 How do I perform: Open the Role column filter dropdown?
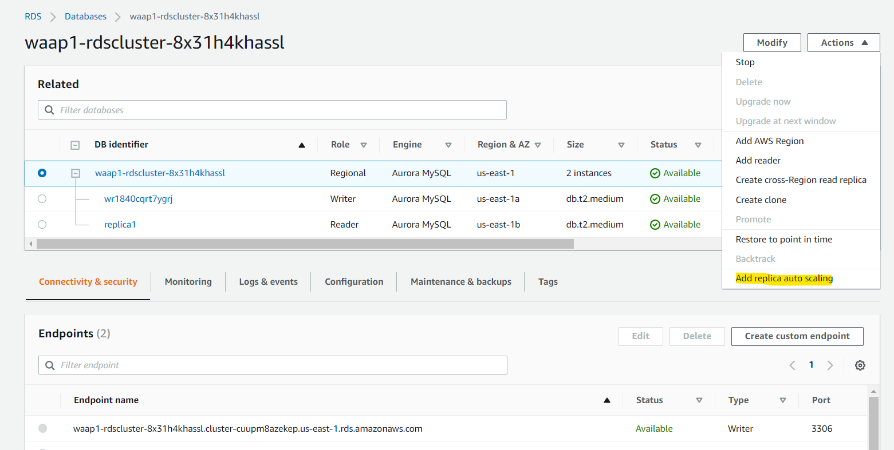(x=364, y=145)
